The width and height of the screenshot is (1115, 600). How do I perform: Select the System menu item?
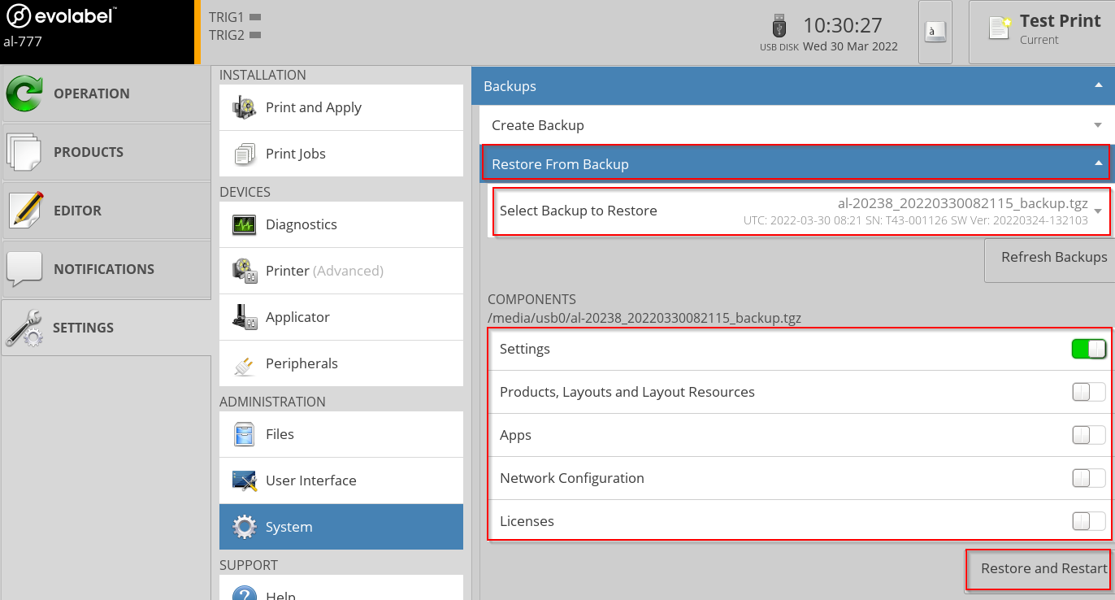click(x=341, y=527)
